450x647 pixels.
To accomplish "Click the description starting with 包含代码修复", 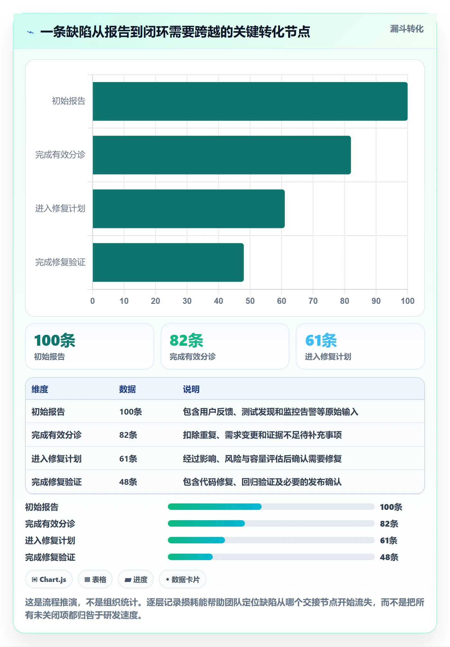I will (262, 482).
